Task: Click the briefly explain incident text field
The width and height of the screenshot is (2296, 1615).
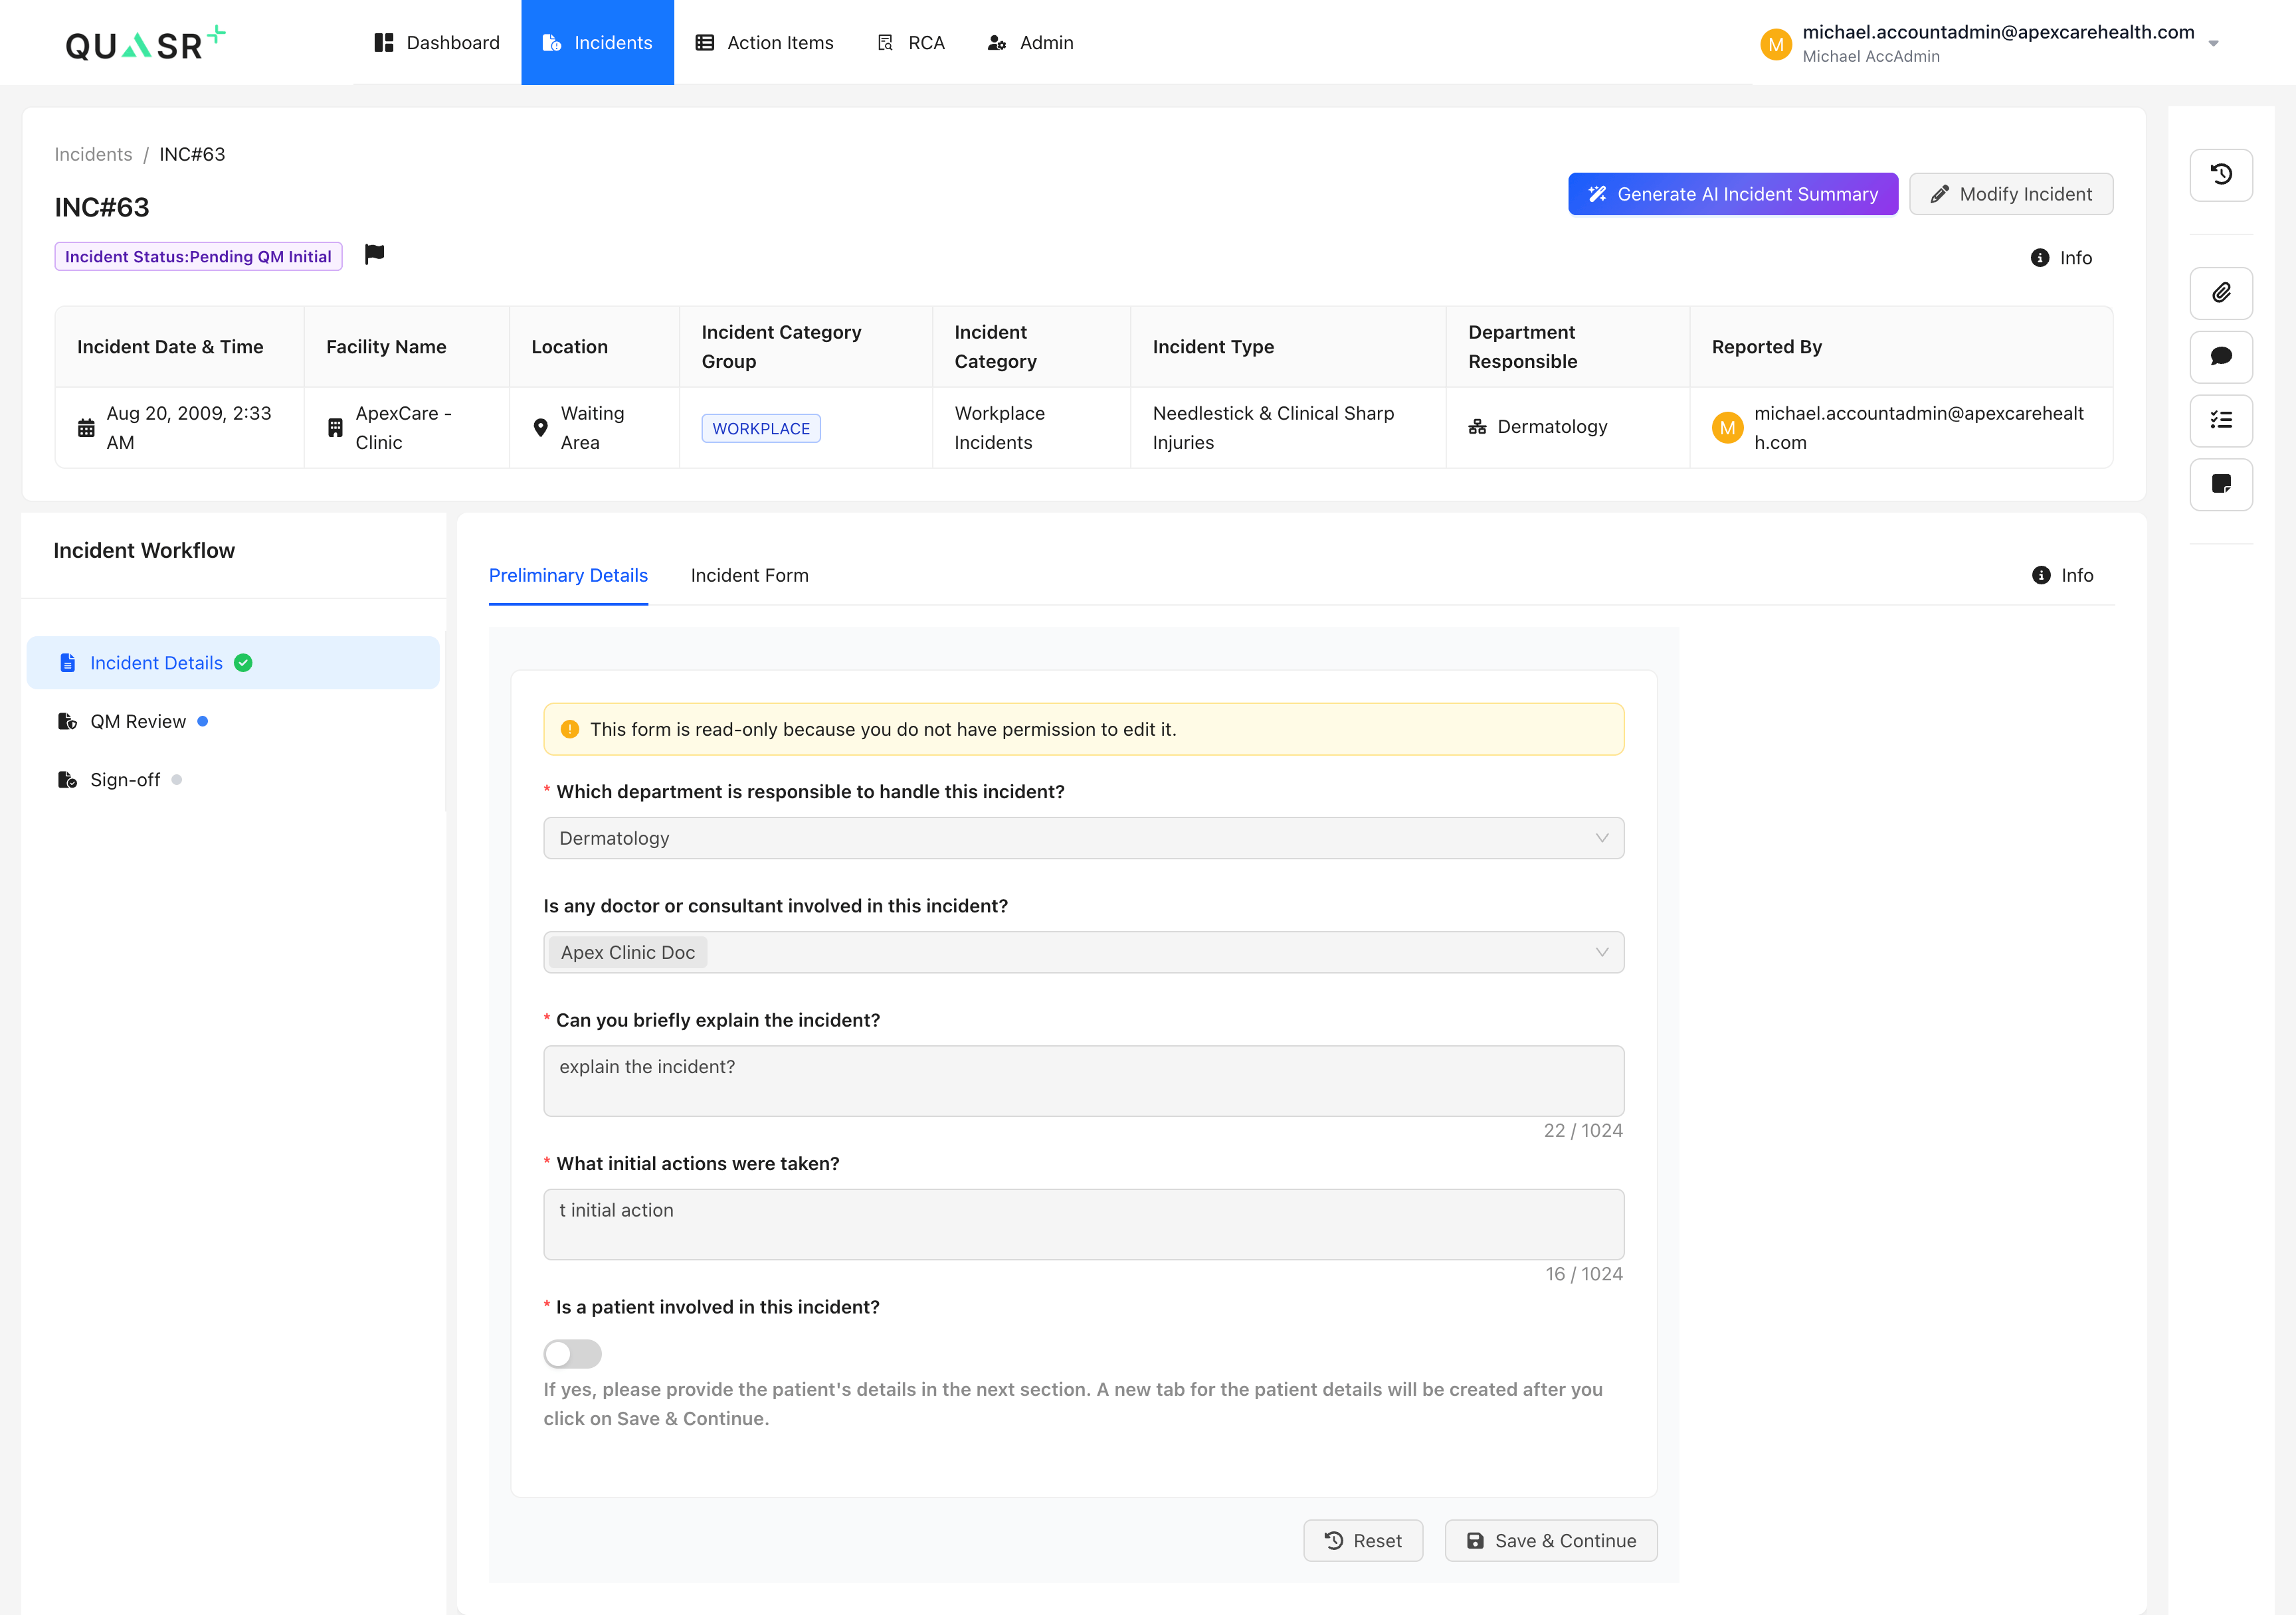Action: click(1083, 1080)
